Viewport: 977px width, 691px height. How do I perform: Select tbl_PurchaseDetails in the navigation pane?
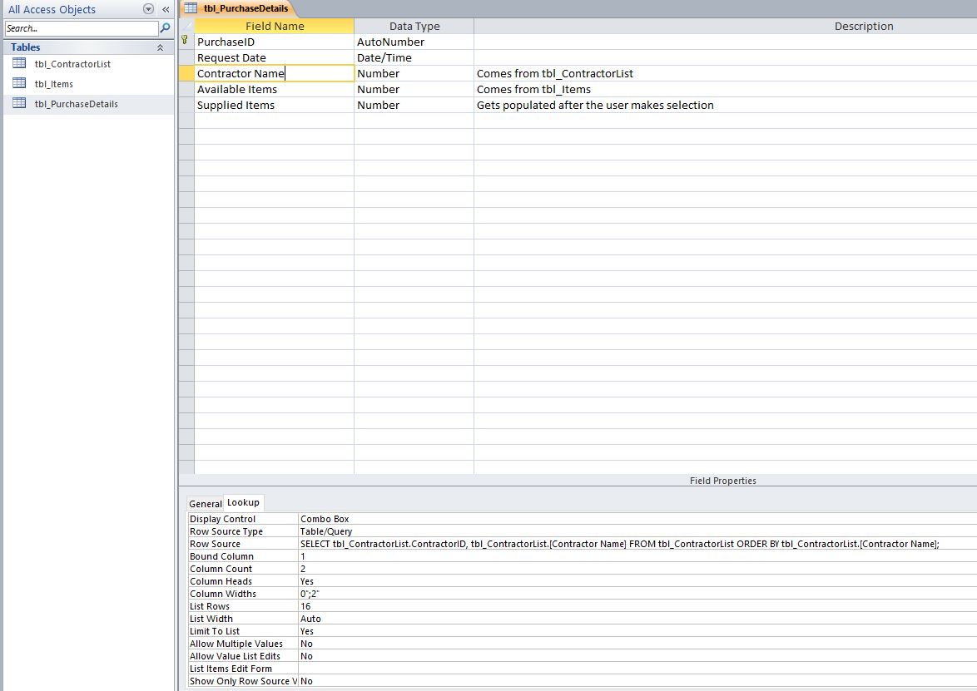click(76, 104)
